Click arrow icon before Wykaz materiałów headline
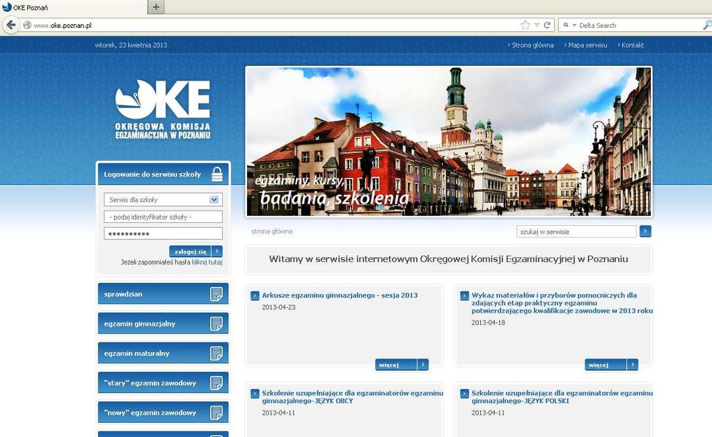712x437 pixels. pos(464,295)
